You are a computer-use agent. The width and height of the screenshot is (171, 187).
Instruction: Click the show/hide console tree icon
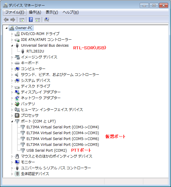coord(22,20)
